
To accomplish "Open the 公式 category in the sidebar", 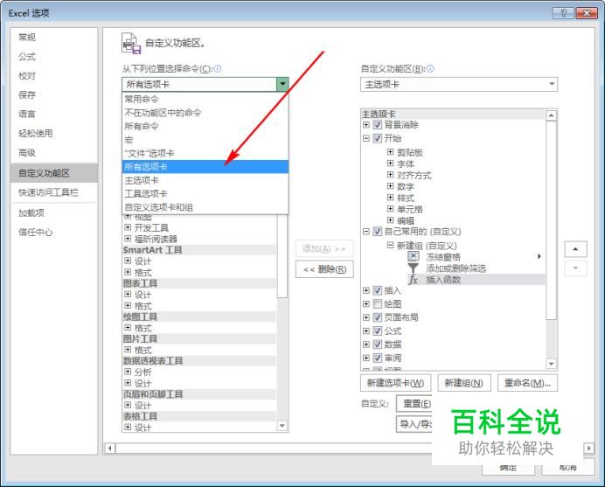I will pos(54,57).
